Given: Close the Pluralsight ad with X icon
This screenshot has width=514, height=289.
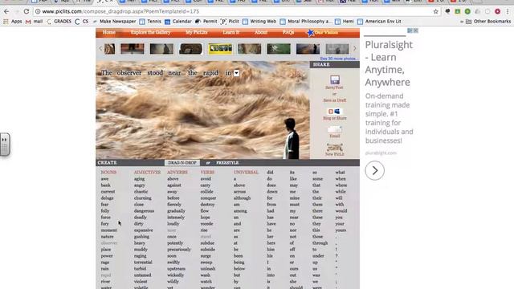Looking at the screenshot, I should coord(416,31).
